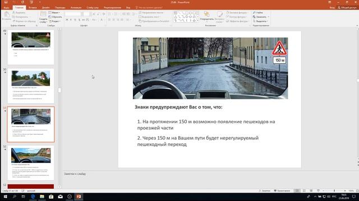The width and height of the screenshot is (359, 201).
Task: Open the Раздел (Section) dropdown
Action: pos(54,21)
